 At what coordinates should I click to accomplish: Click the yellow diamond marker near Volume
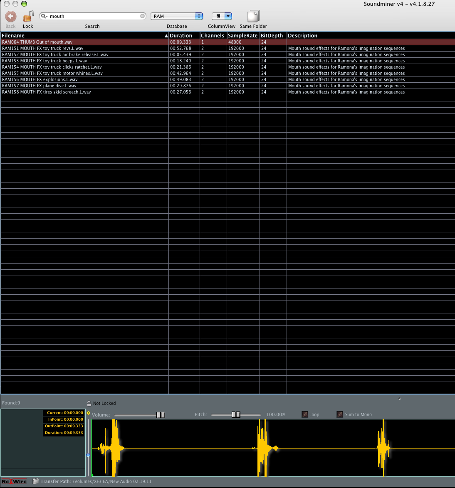89,413
